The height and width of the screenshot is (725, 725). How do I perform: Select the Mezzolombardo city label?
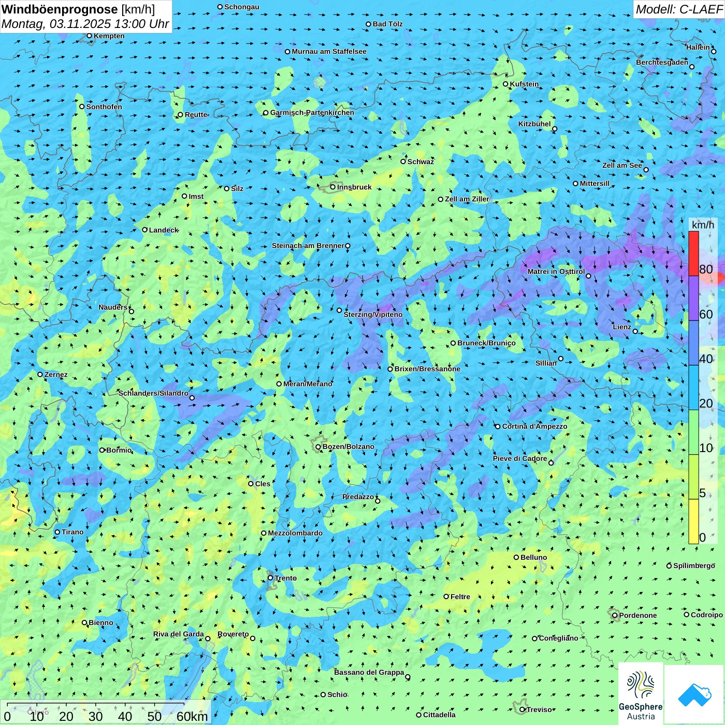(x=295, y=533)
